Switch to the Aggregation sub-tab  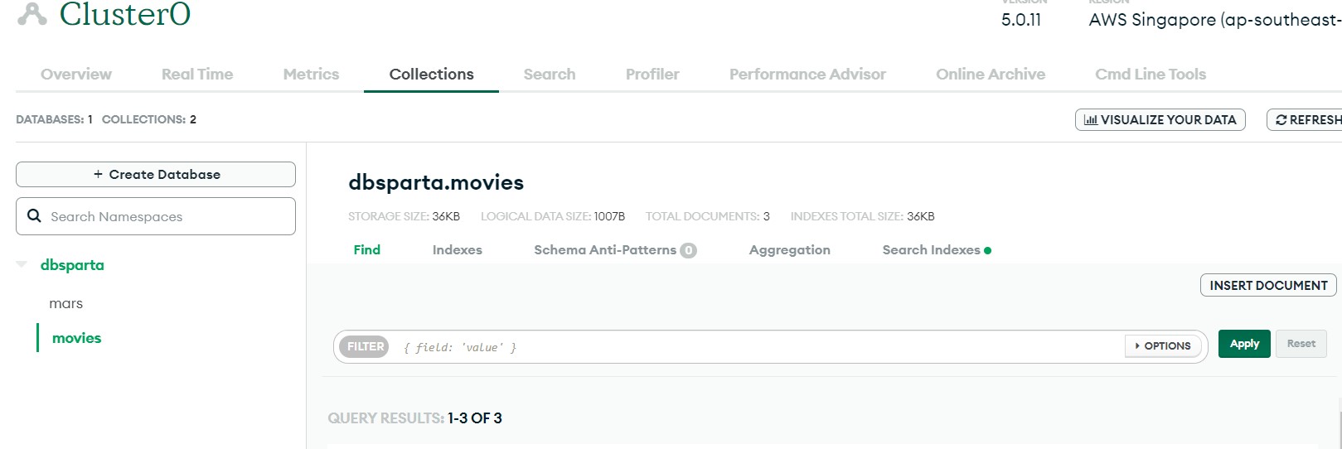pos(789,250)
